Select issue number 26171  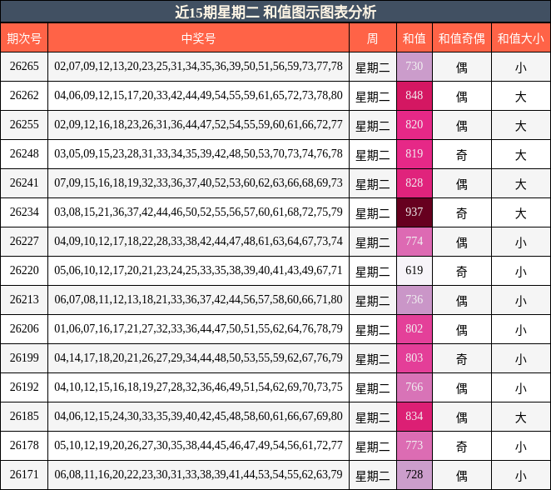[24, 475]
